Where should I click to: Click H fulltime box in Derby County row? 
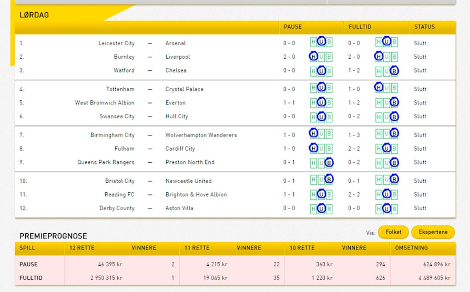379,209
